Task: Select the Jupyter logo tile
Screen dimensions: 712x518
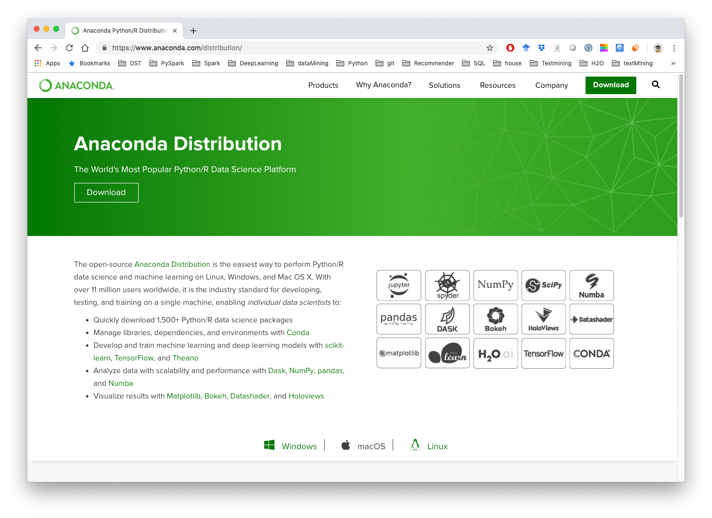Action: point(398,285)
